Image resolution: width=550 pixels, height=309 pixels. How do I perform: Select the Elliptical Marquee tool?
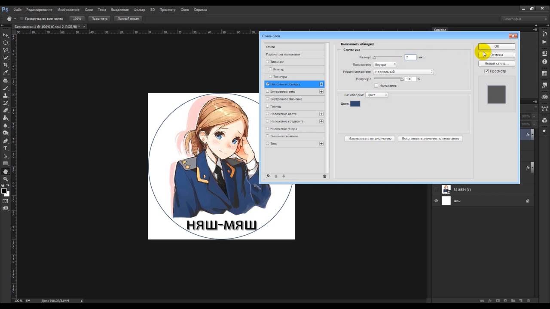pyautogui.click(x=6, y=43)
